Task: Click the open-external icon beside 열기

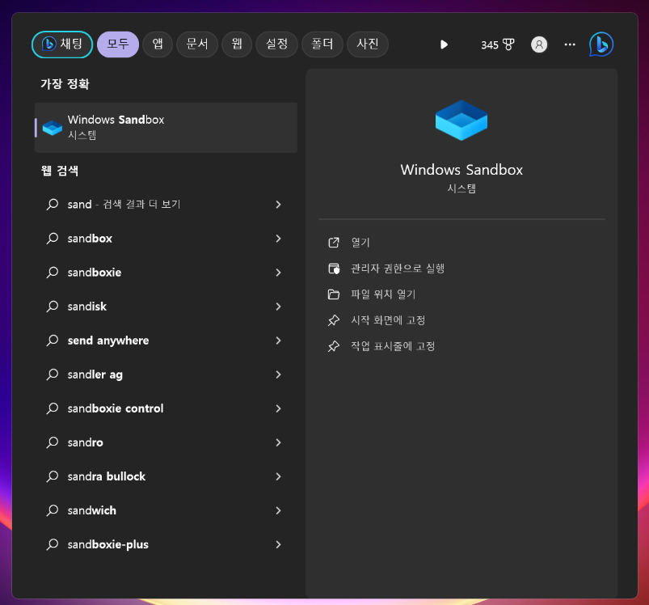Action: point(334,243)
